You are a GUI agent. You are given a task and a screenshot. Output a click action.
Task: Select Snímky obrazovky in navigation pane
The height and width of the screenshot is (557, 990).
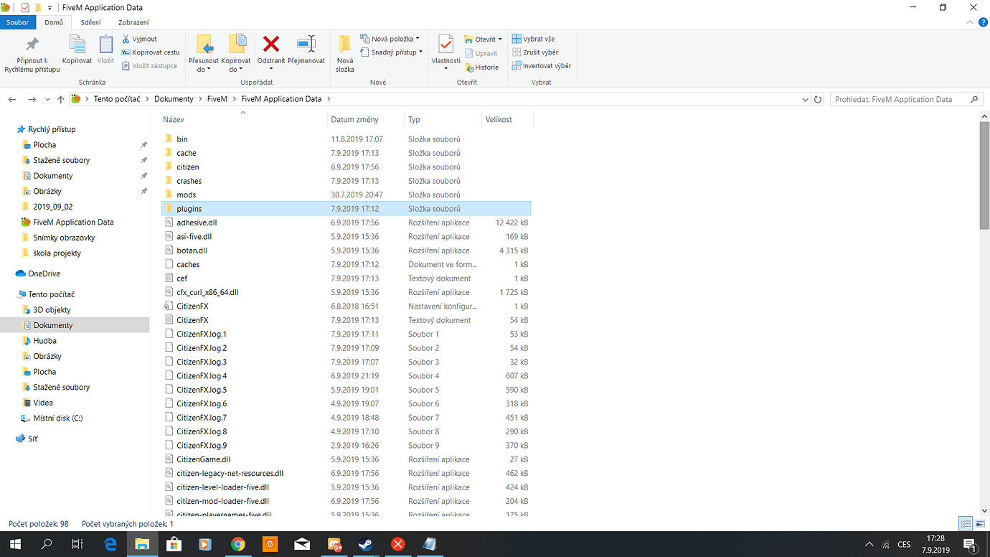coord(64,238)
